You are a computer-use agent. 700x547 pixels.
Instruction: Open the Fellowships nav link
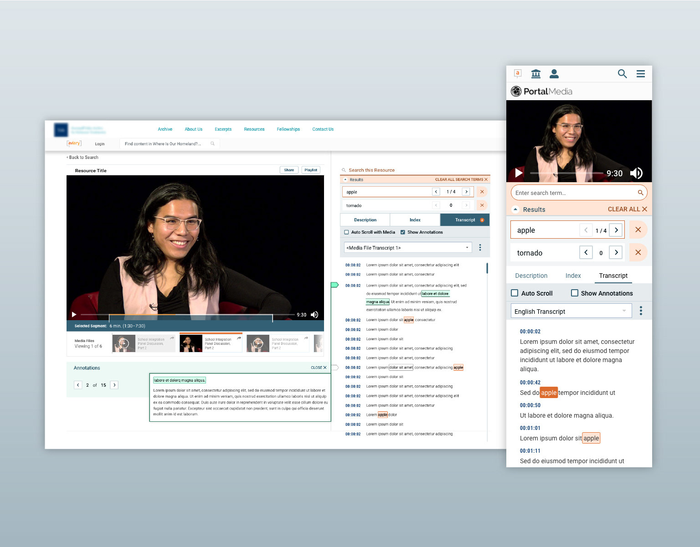point(288,129)
